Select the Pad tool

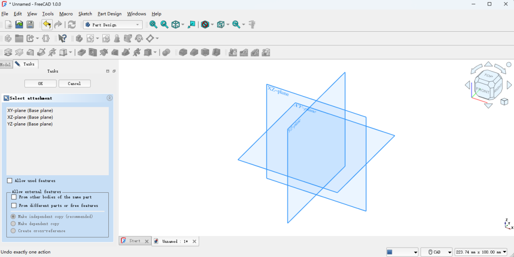(8, 52)
